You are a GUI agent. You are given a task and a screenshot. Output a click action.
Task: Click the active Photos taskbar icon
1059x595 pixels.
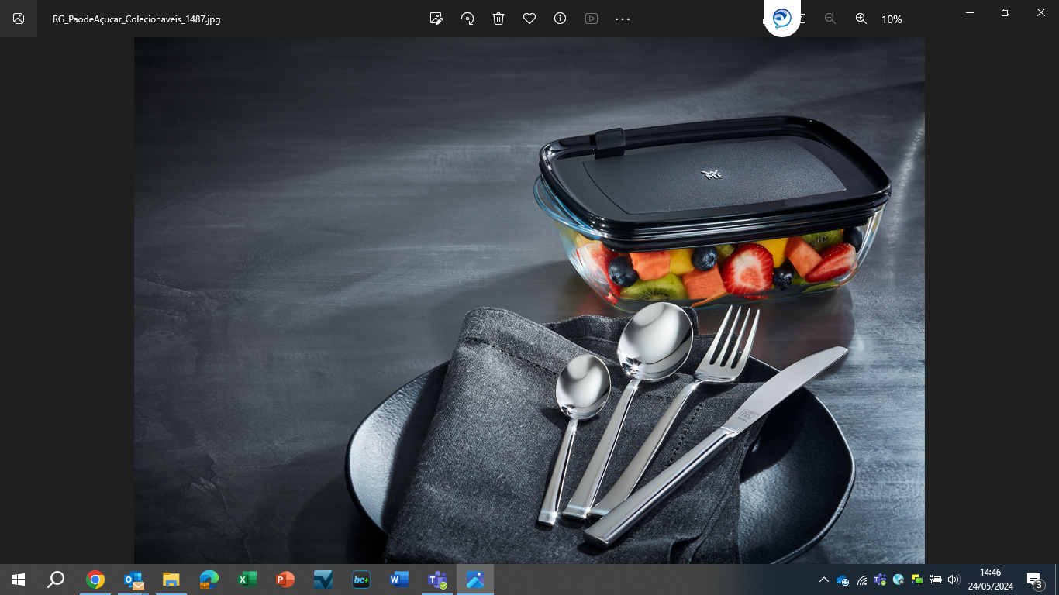[475, 580]
